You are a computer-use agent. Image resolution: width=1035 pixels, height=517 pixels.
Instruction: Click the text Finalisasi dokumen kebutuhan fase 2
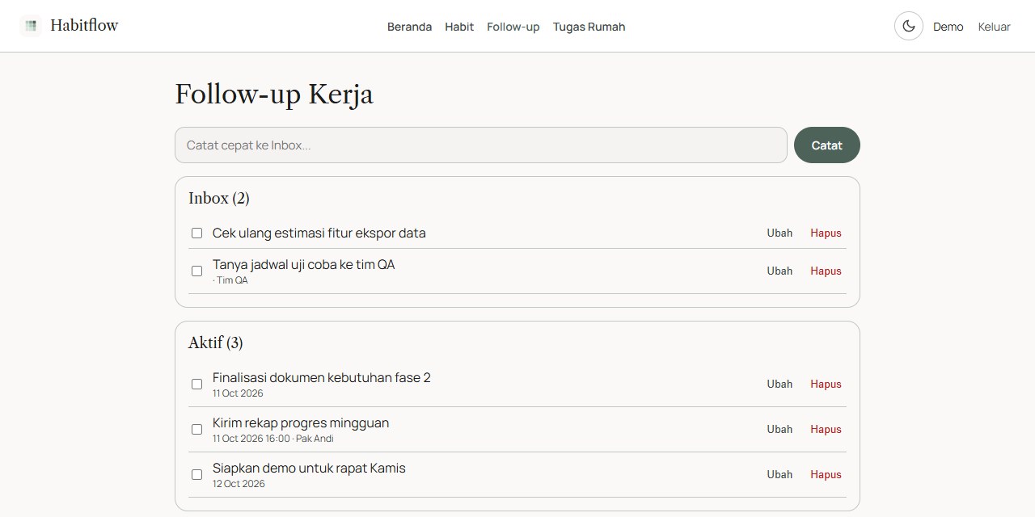pos(321,377)
